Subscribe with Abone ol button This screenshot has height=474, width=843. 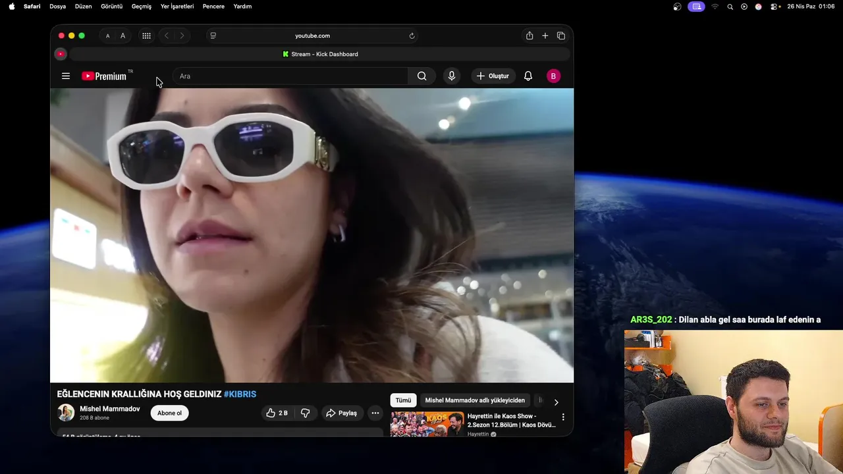169,413
